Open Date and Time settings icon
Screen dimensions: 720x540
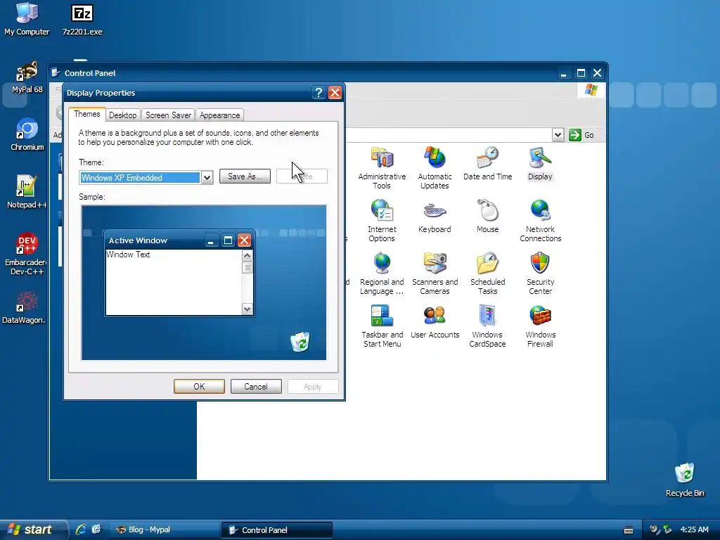tap(487, 164)
